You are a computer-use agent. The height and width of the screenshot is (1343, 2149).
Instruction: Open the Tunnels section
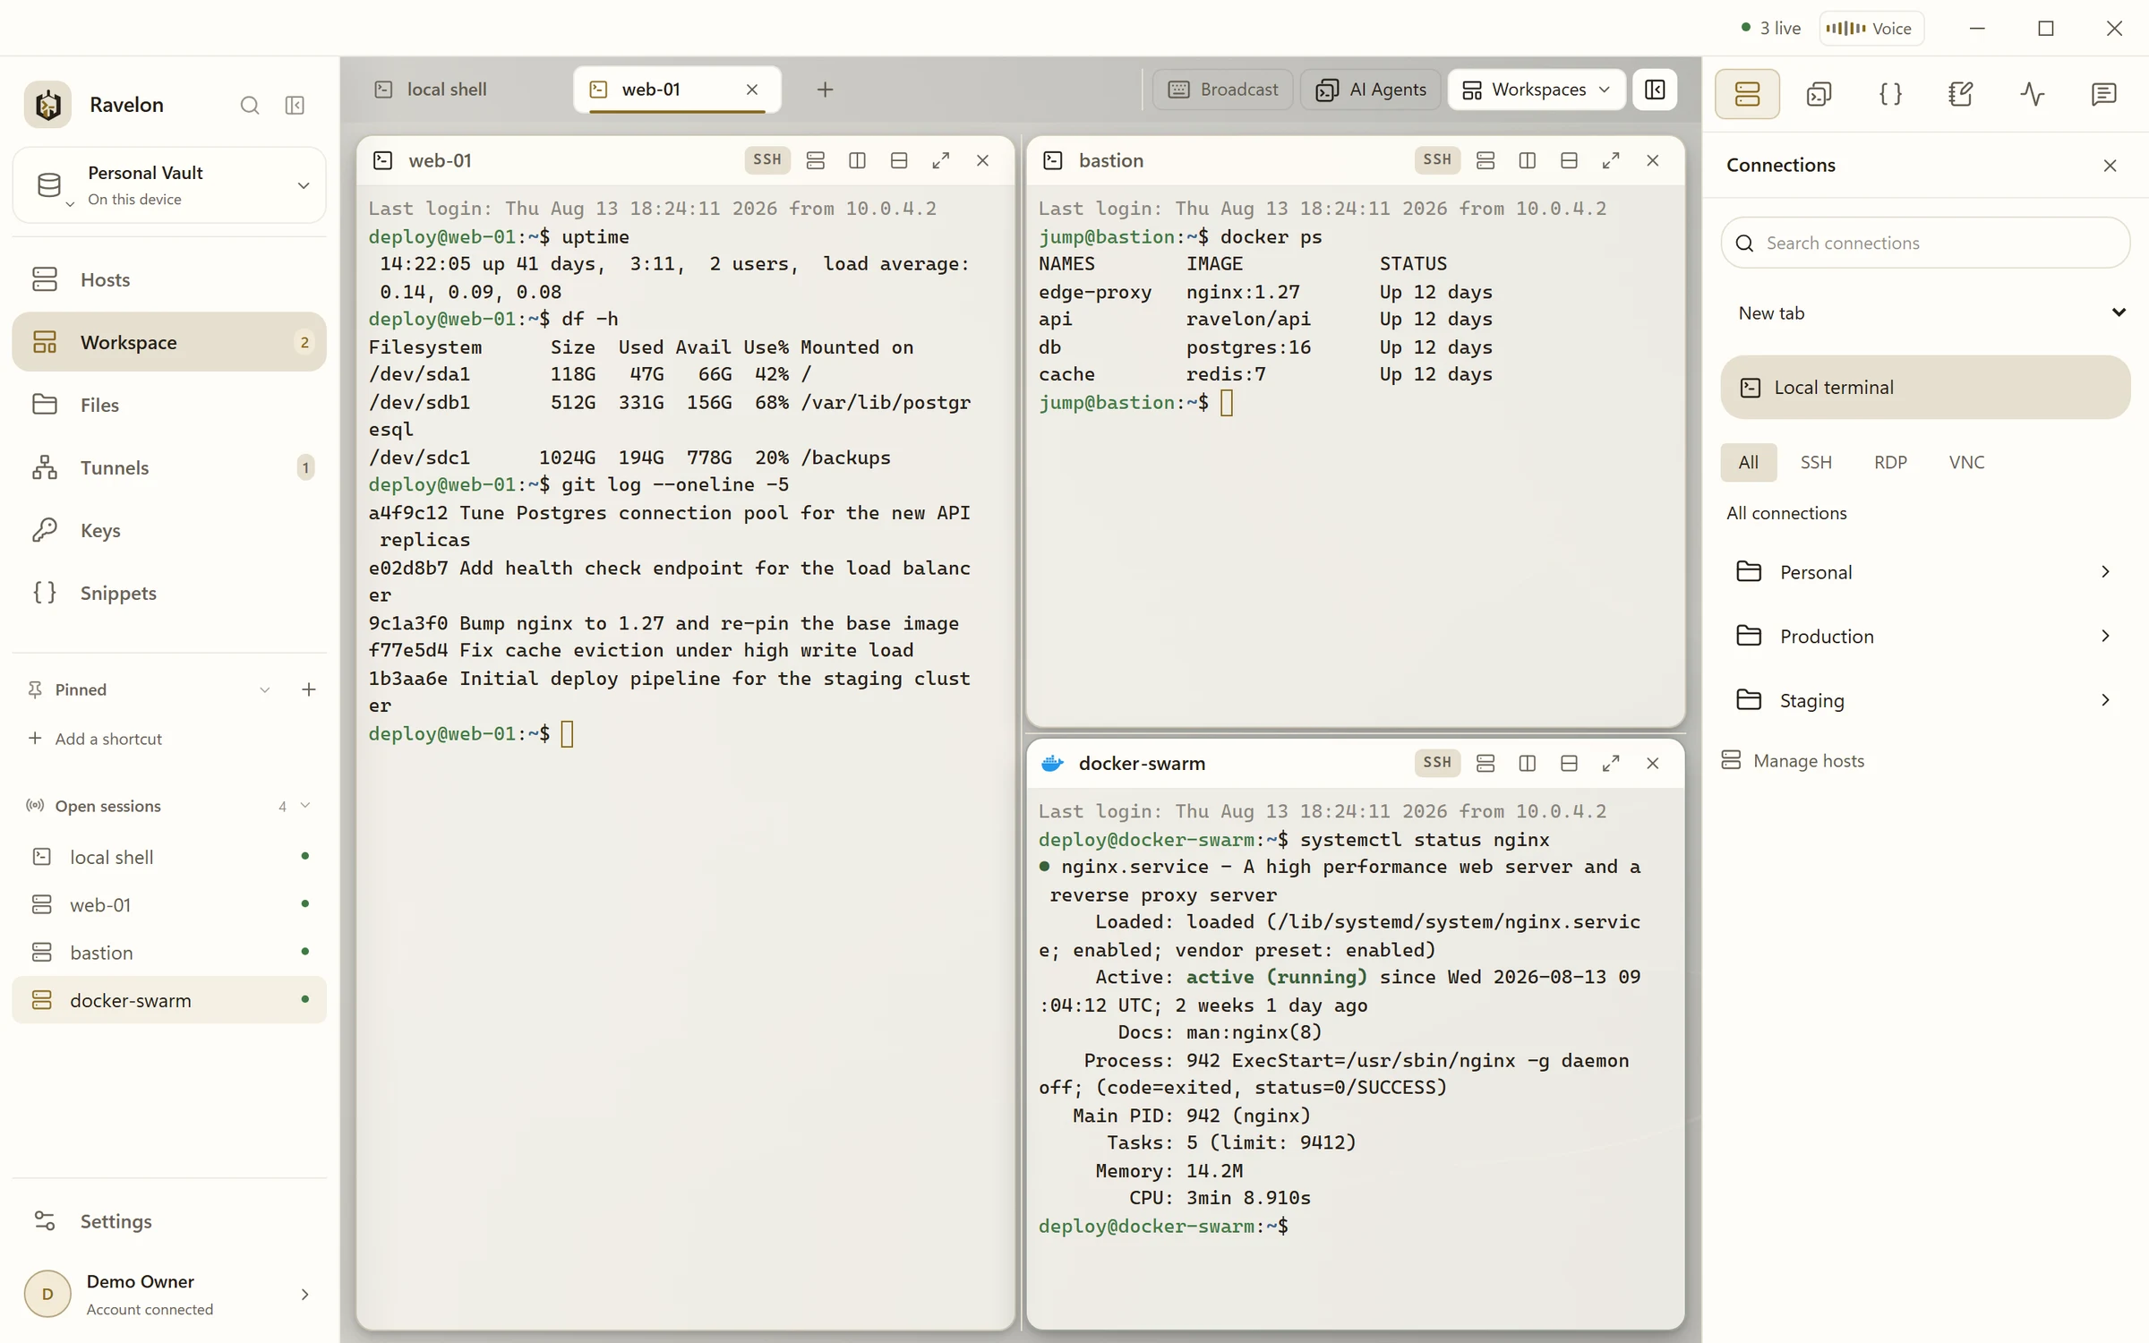(169, 467)
